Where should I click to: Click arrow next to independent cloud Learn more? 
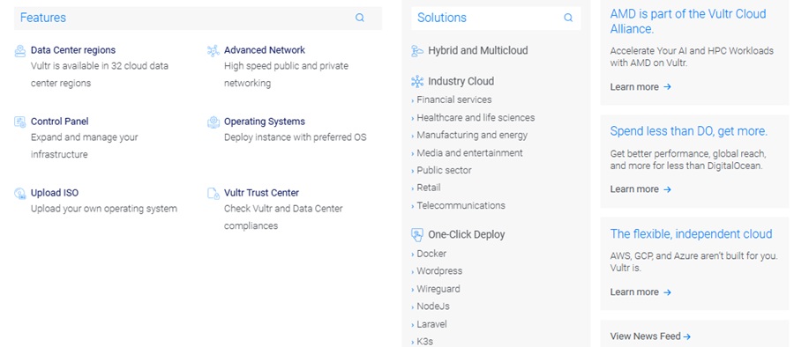coord(667,292)
